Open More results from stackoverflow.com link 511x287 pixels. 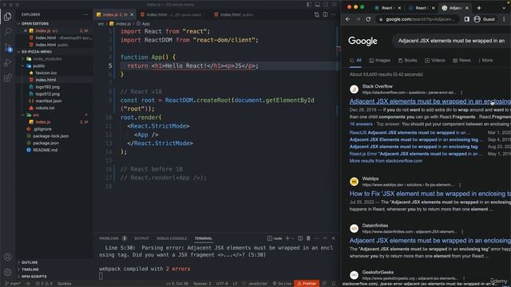(386, 161)
